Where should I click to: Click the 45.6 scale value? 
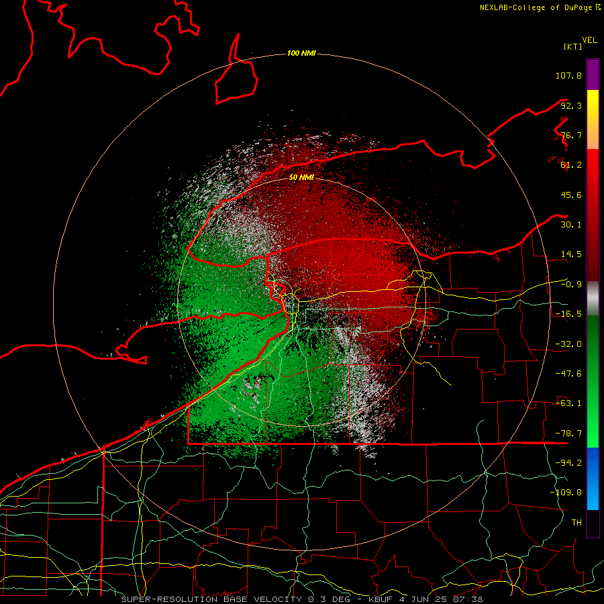(571, 195)
